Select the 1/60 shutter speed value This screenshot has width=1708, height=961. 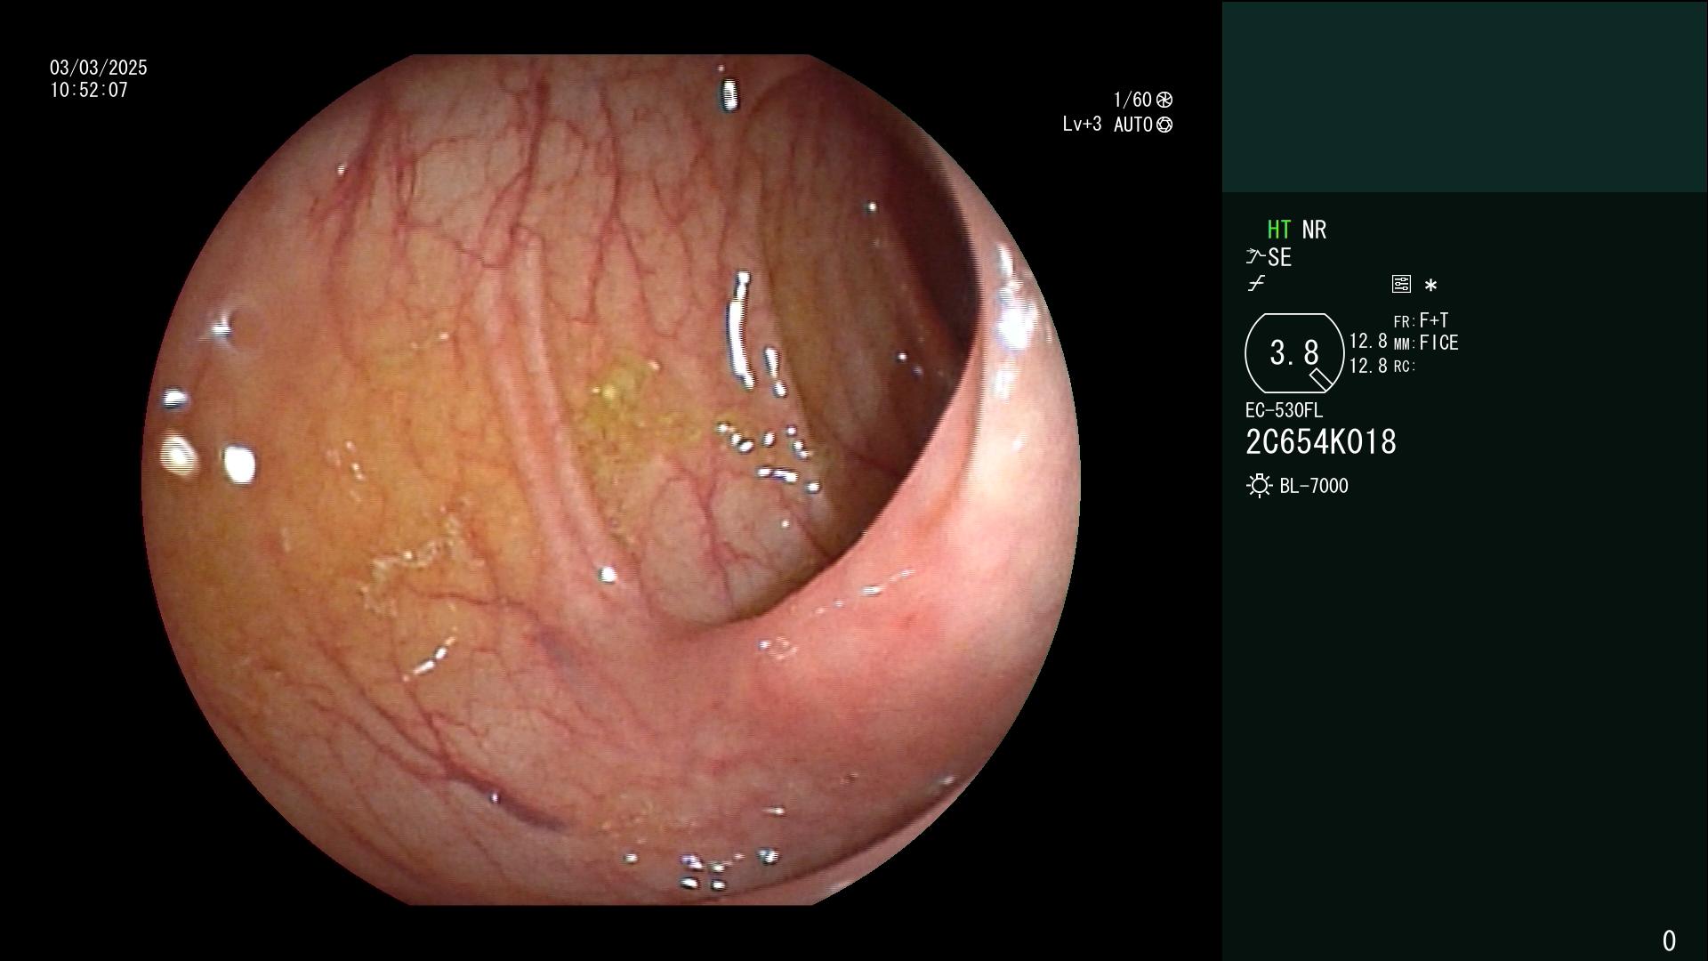1132,100
